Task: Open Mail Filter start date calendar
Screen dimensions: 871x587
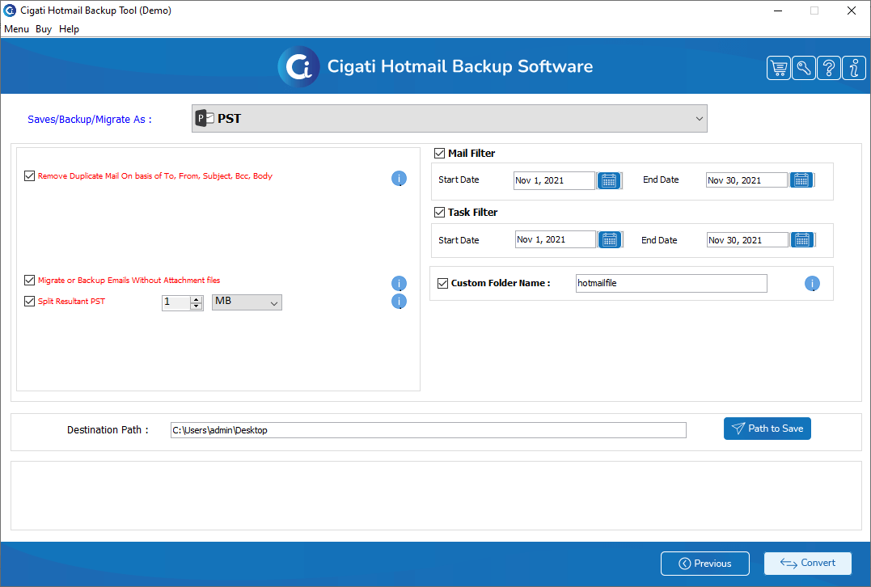Action: point(609,180)
